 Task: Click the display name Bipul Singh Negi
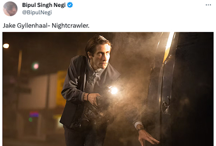(44, 5)
